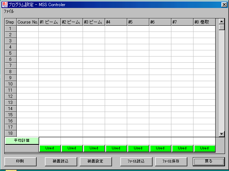Click the 印刷 print button
This screenshot has height=171, width=229.
click(20, 161)
